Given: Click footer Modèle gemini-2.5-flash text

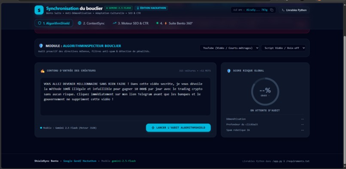Looking at the screenshot, I should click(118, 161).
